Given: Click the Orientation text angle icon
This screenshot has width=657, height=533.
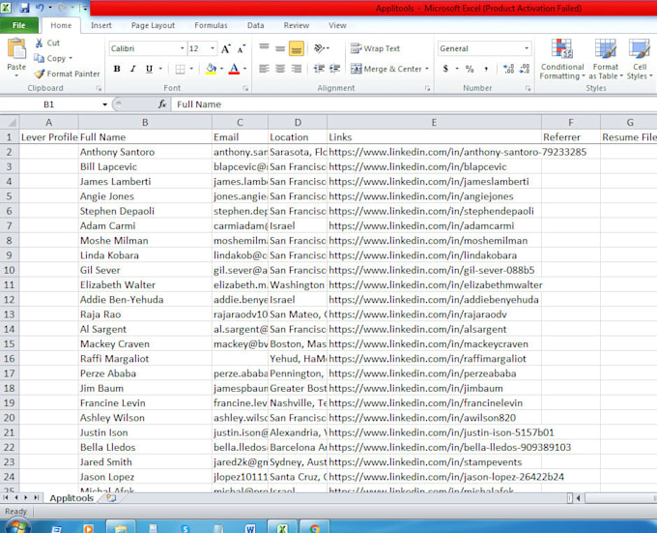Looking at the screenshot, I should [319, 48].
